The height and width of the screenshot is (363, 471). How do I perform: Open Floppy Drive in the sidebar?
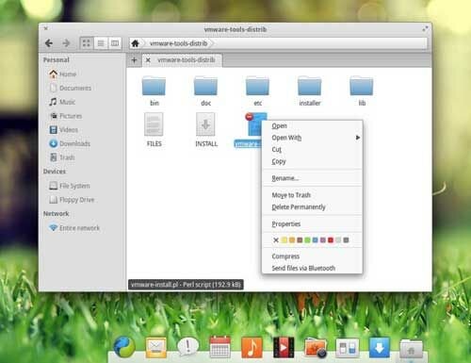[x=72, y=200]
